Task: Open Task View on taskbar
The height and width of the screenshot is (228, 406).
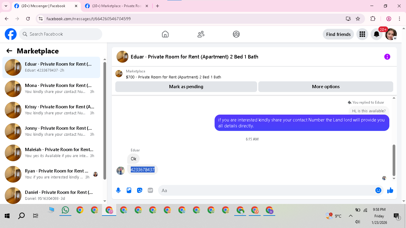Action: (36, 216)
